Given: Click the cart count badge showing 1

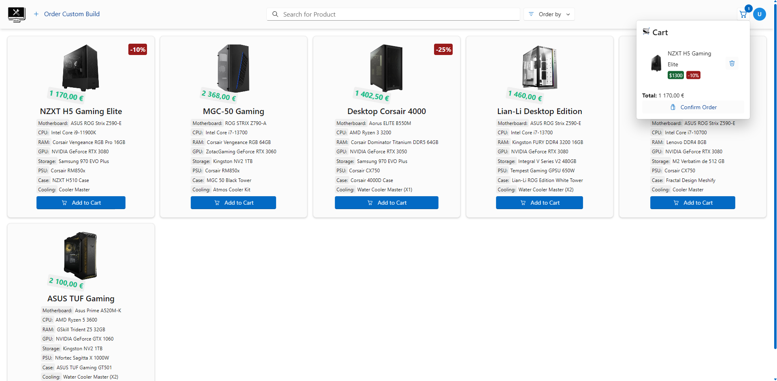Looking at the screenshot, I should tap(749, 8).
